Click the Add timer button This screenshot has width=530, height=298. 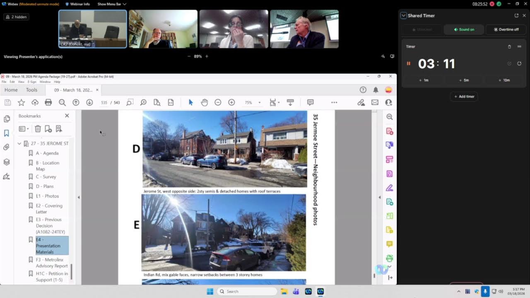click(464, 96)
